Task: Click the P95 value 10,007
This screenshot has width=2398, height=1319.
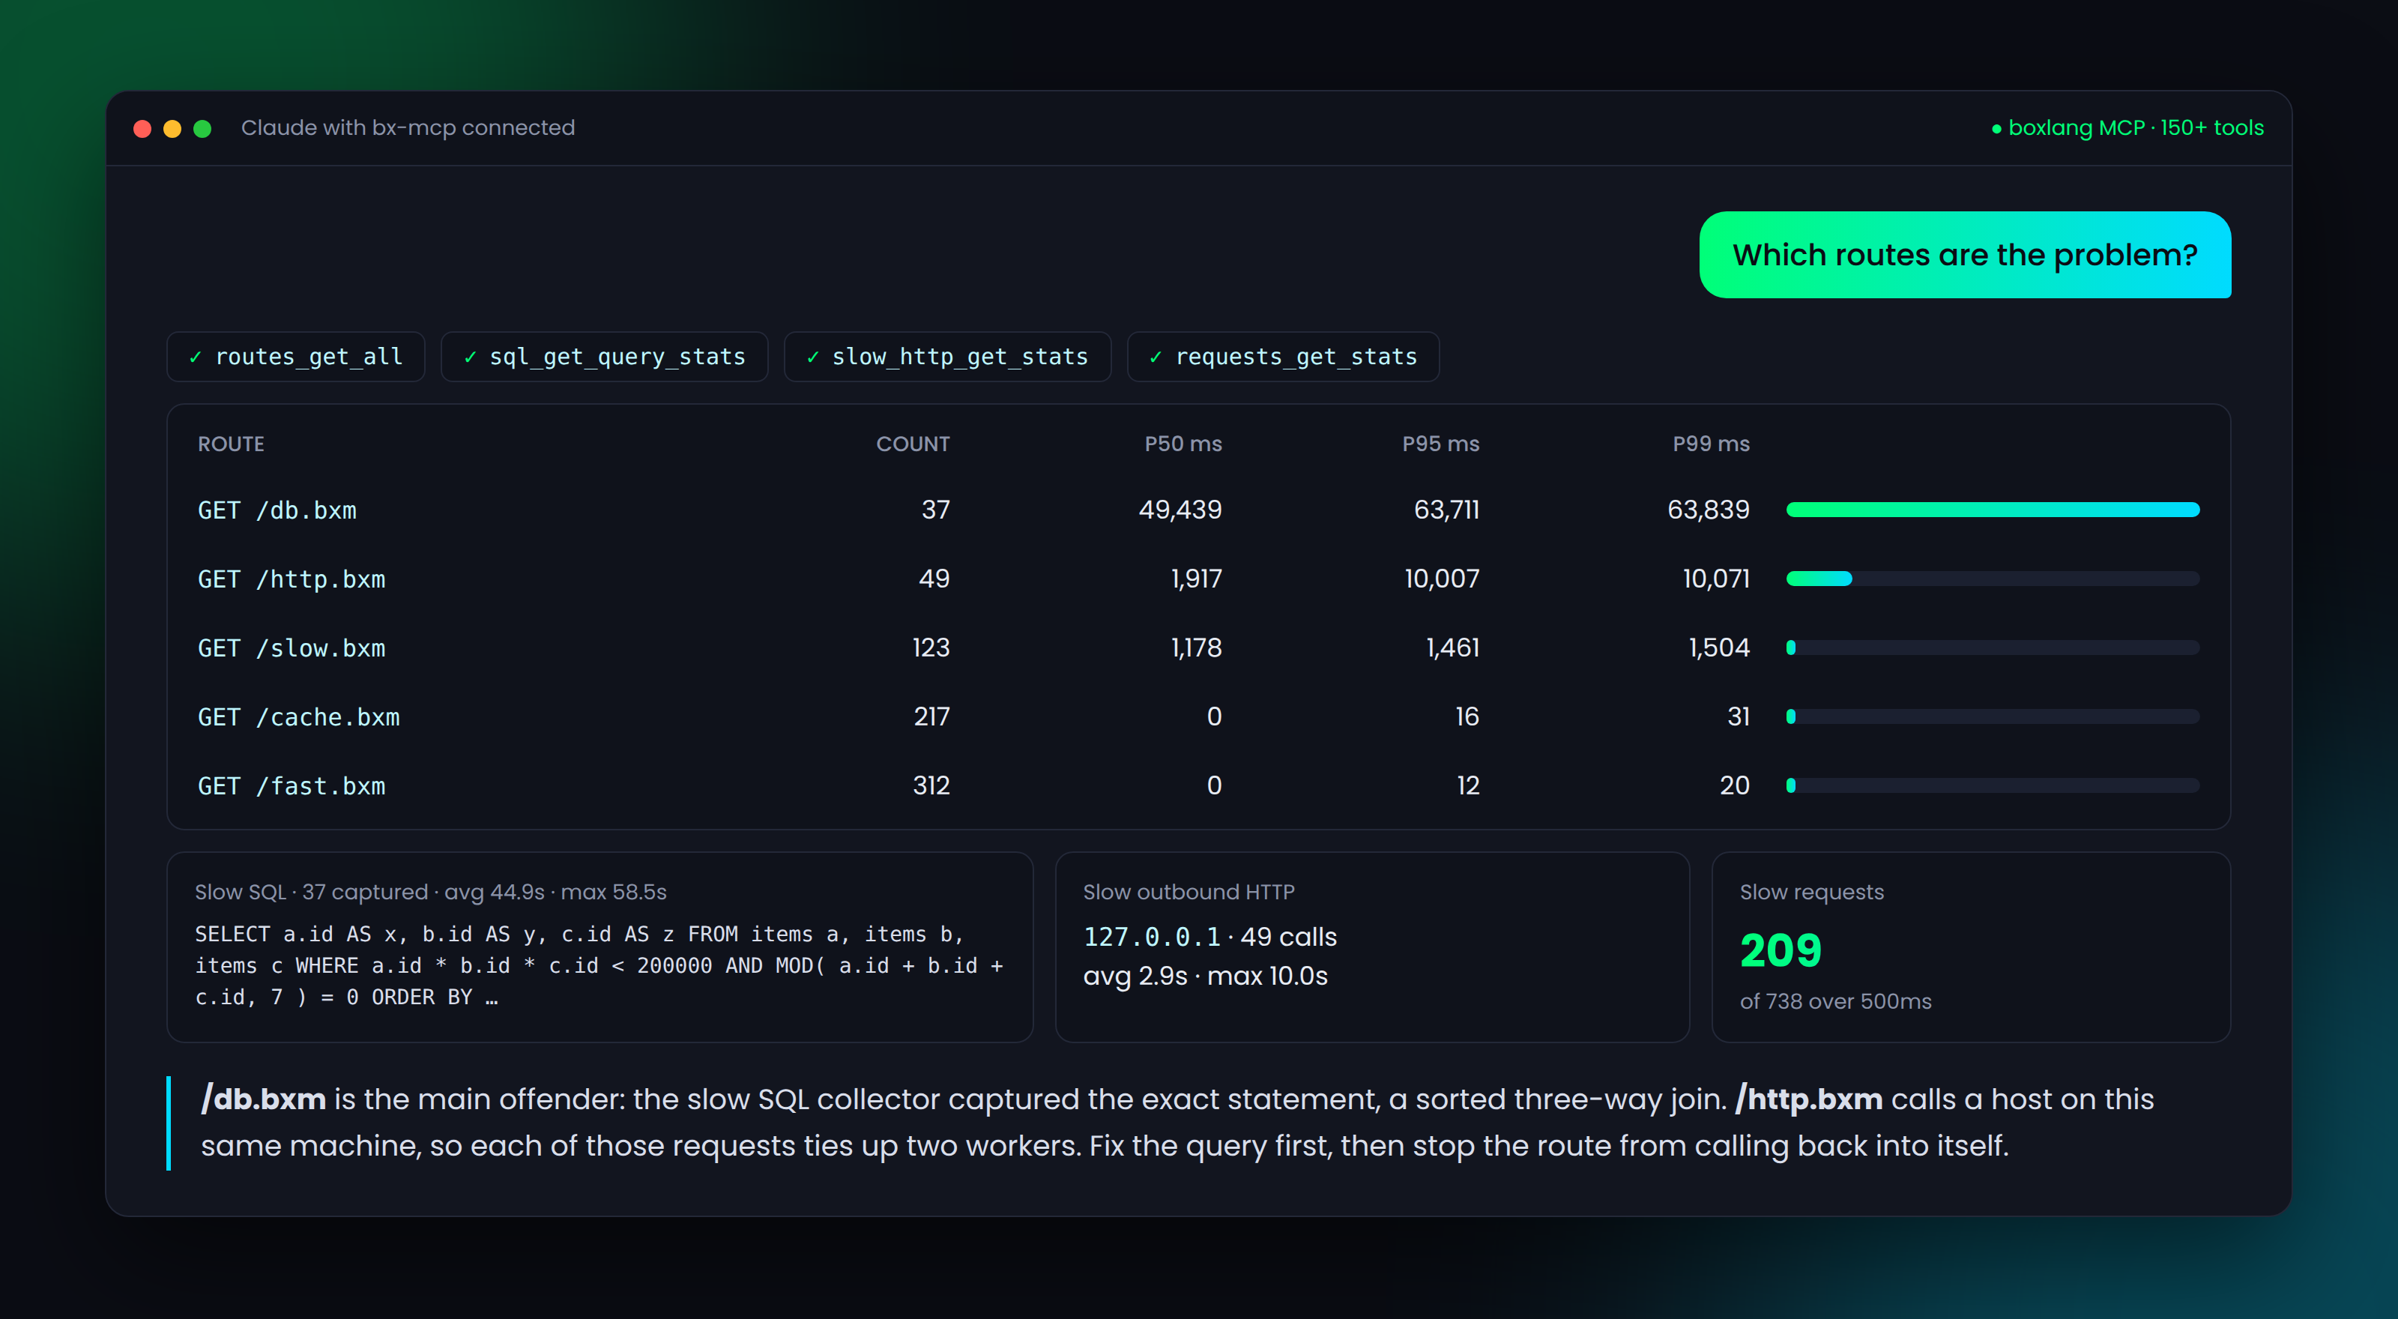Action: (x=1442, y=579)
